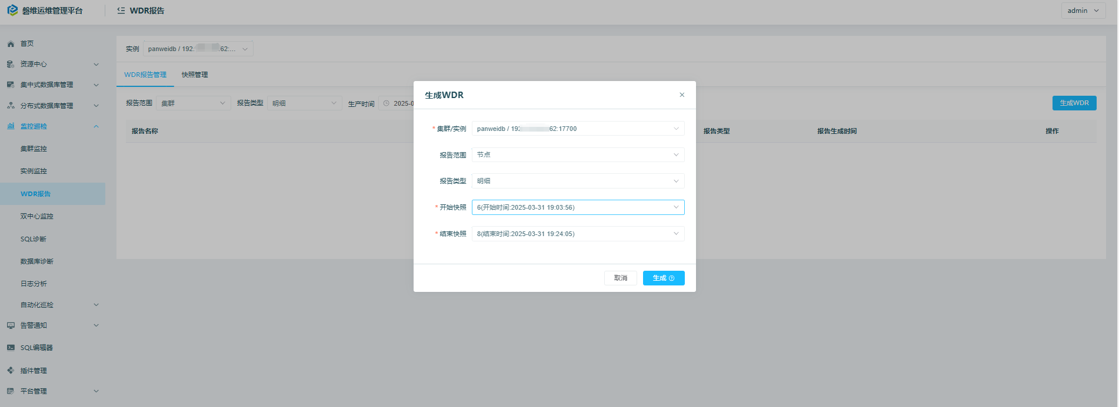Switch to the 快照管理 tab

coord(195,75)
